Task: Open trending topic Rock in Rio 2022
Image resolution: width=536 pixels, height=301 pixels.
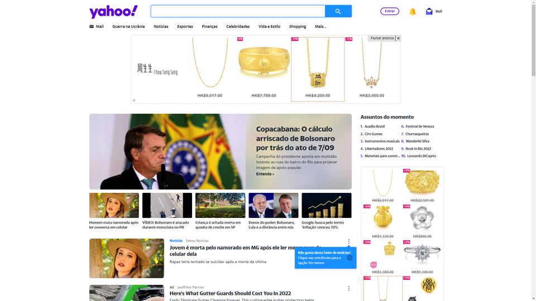Action: [418, 148]
